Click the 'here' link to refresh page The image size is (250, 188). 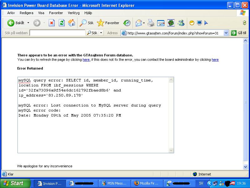(x=86, y=60)
